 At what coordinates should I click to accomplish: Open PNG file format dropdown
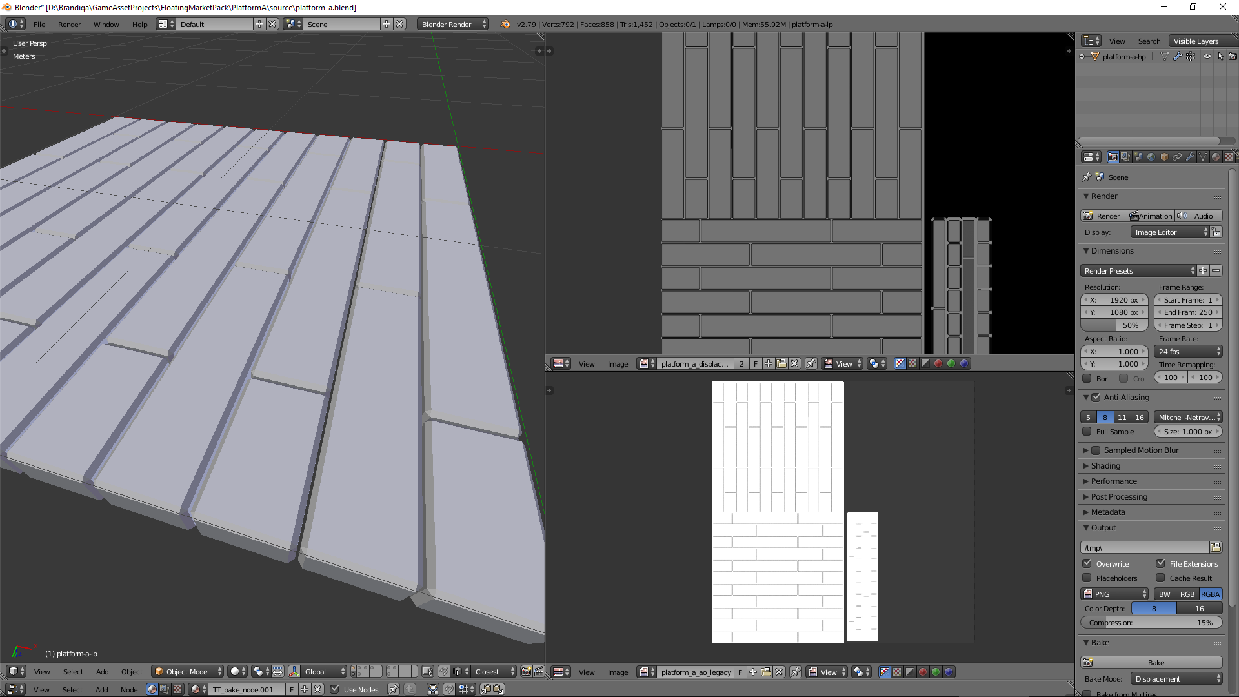(1114, 594)
